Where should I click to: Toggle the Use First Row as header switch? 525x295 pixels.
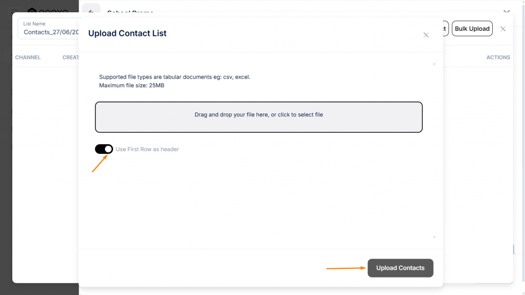pos(104,149)
